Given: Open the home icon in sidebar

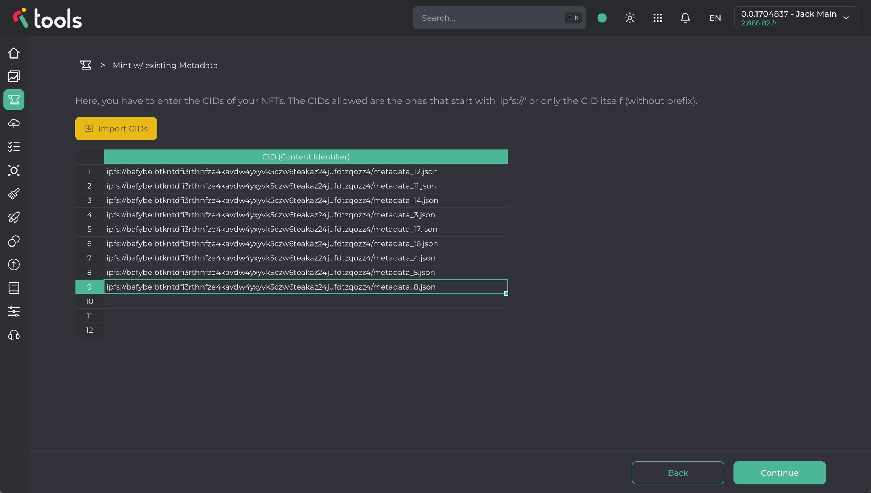Looking at the screenshot, I should (14, 53).
